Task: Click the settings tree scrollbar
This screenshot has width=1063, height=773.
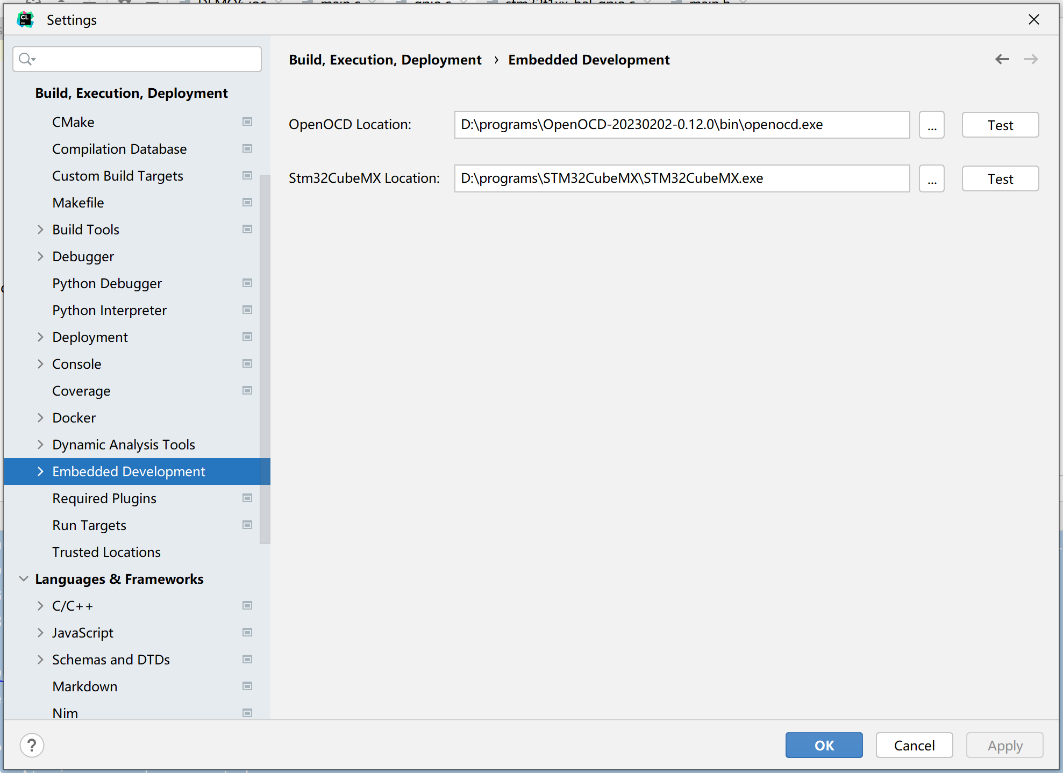Action: [265, 359]
